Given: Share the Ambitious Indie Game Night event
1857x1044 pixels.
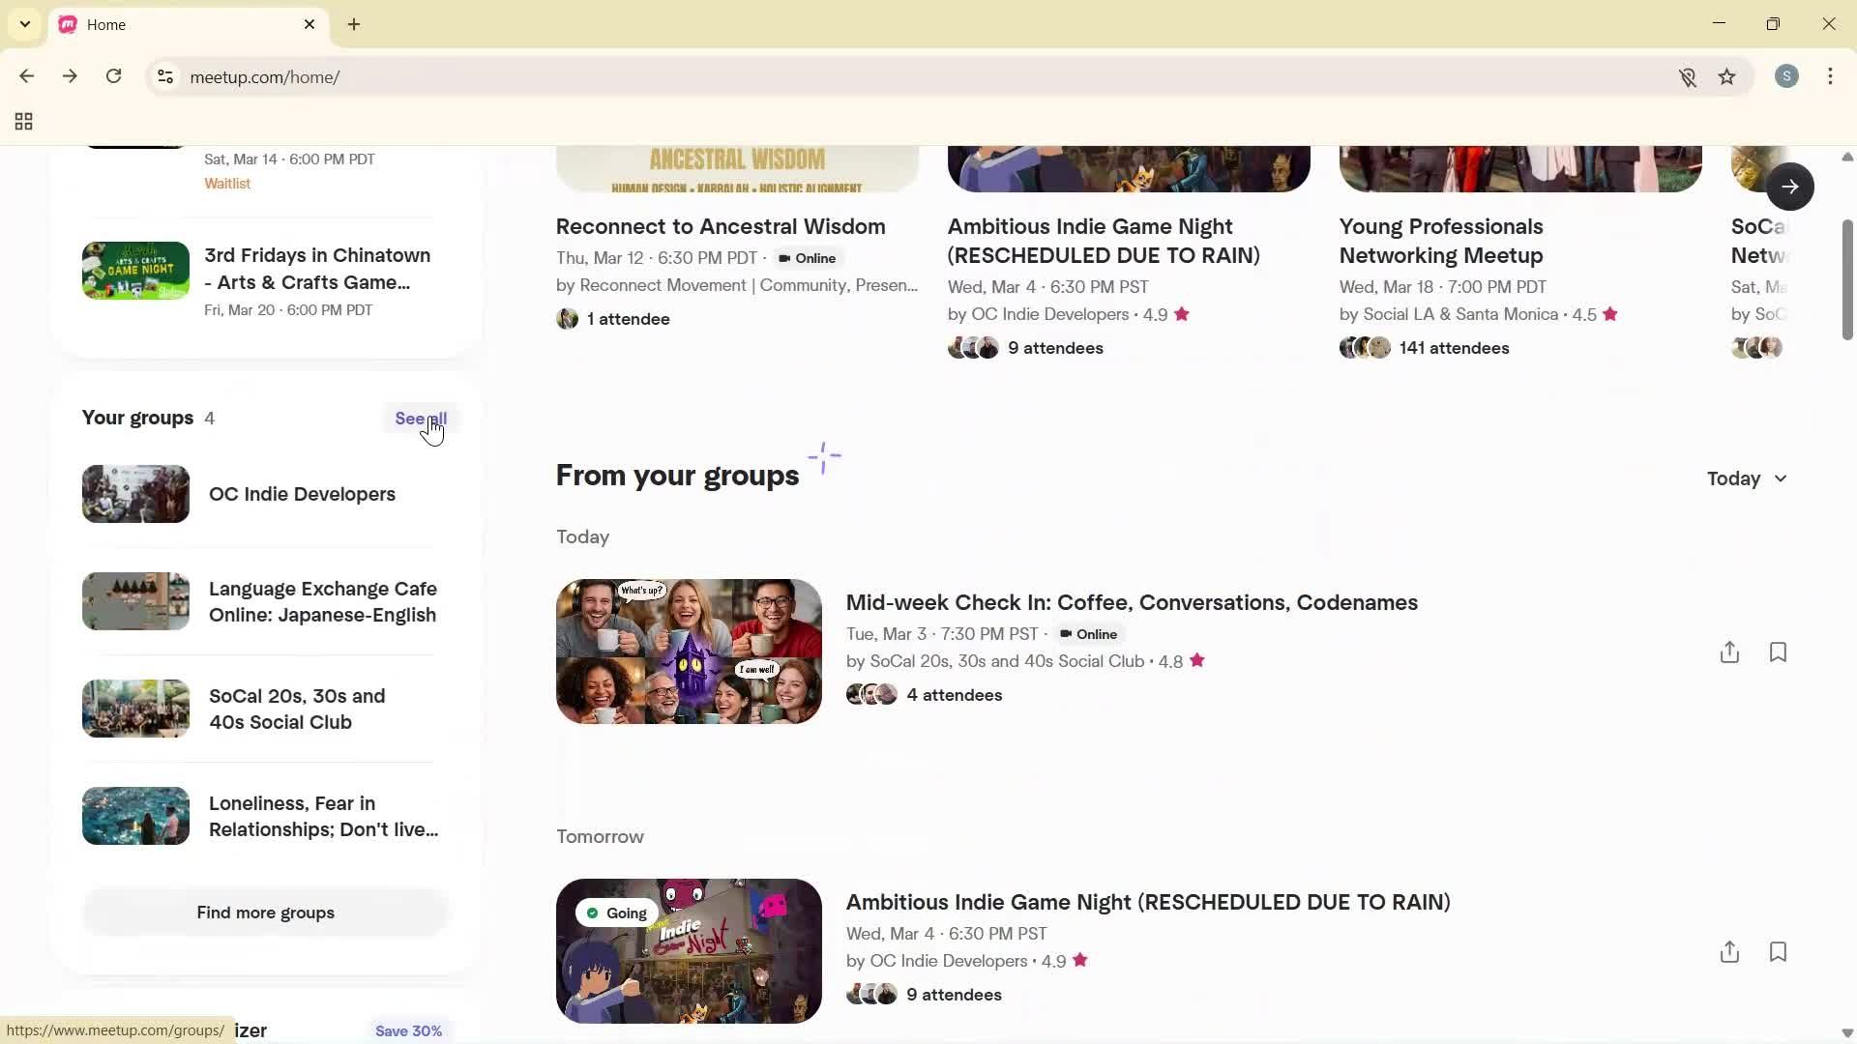Looking at the screenshot, I should tap(1729, 951).
